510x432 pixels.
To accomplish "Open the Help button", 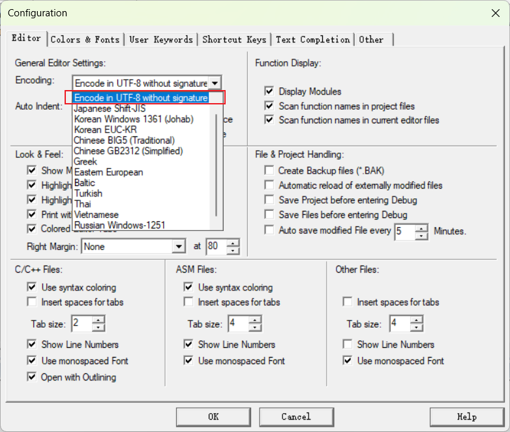I will point(467,417).
